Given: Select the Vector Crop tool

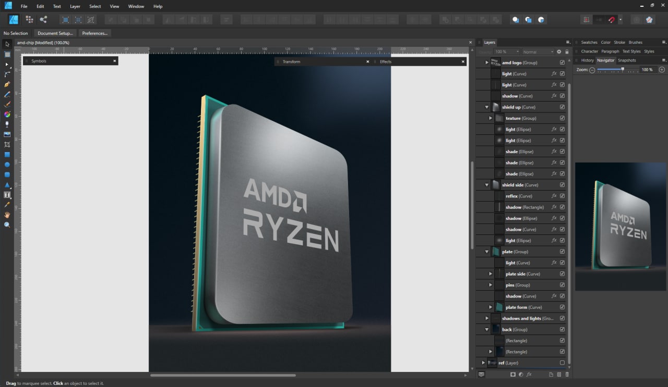Looking at the screenshot, I should pos(7,145).
